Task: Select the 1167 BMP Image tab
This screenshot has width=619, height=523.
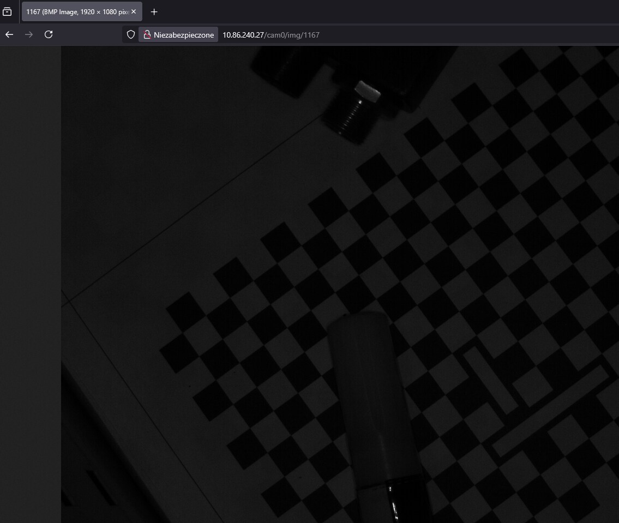Action: click(x=76, y=11)
